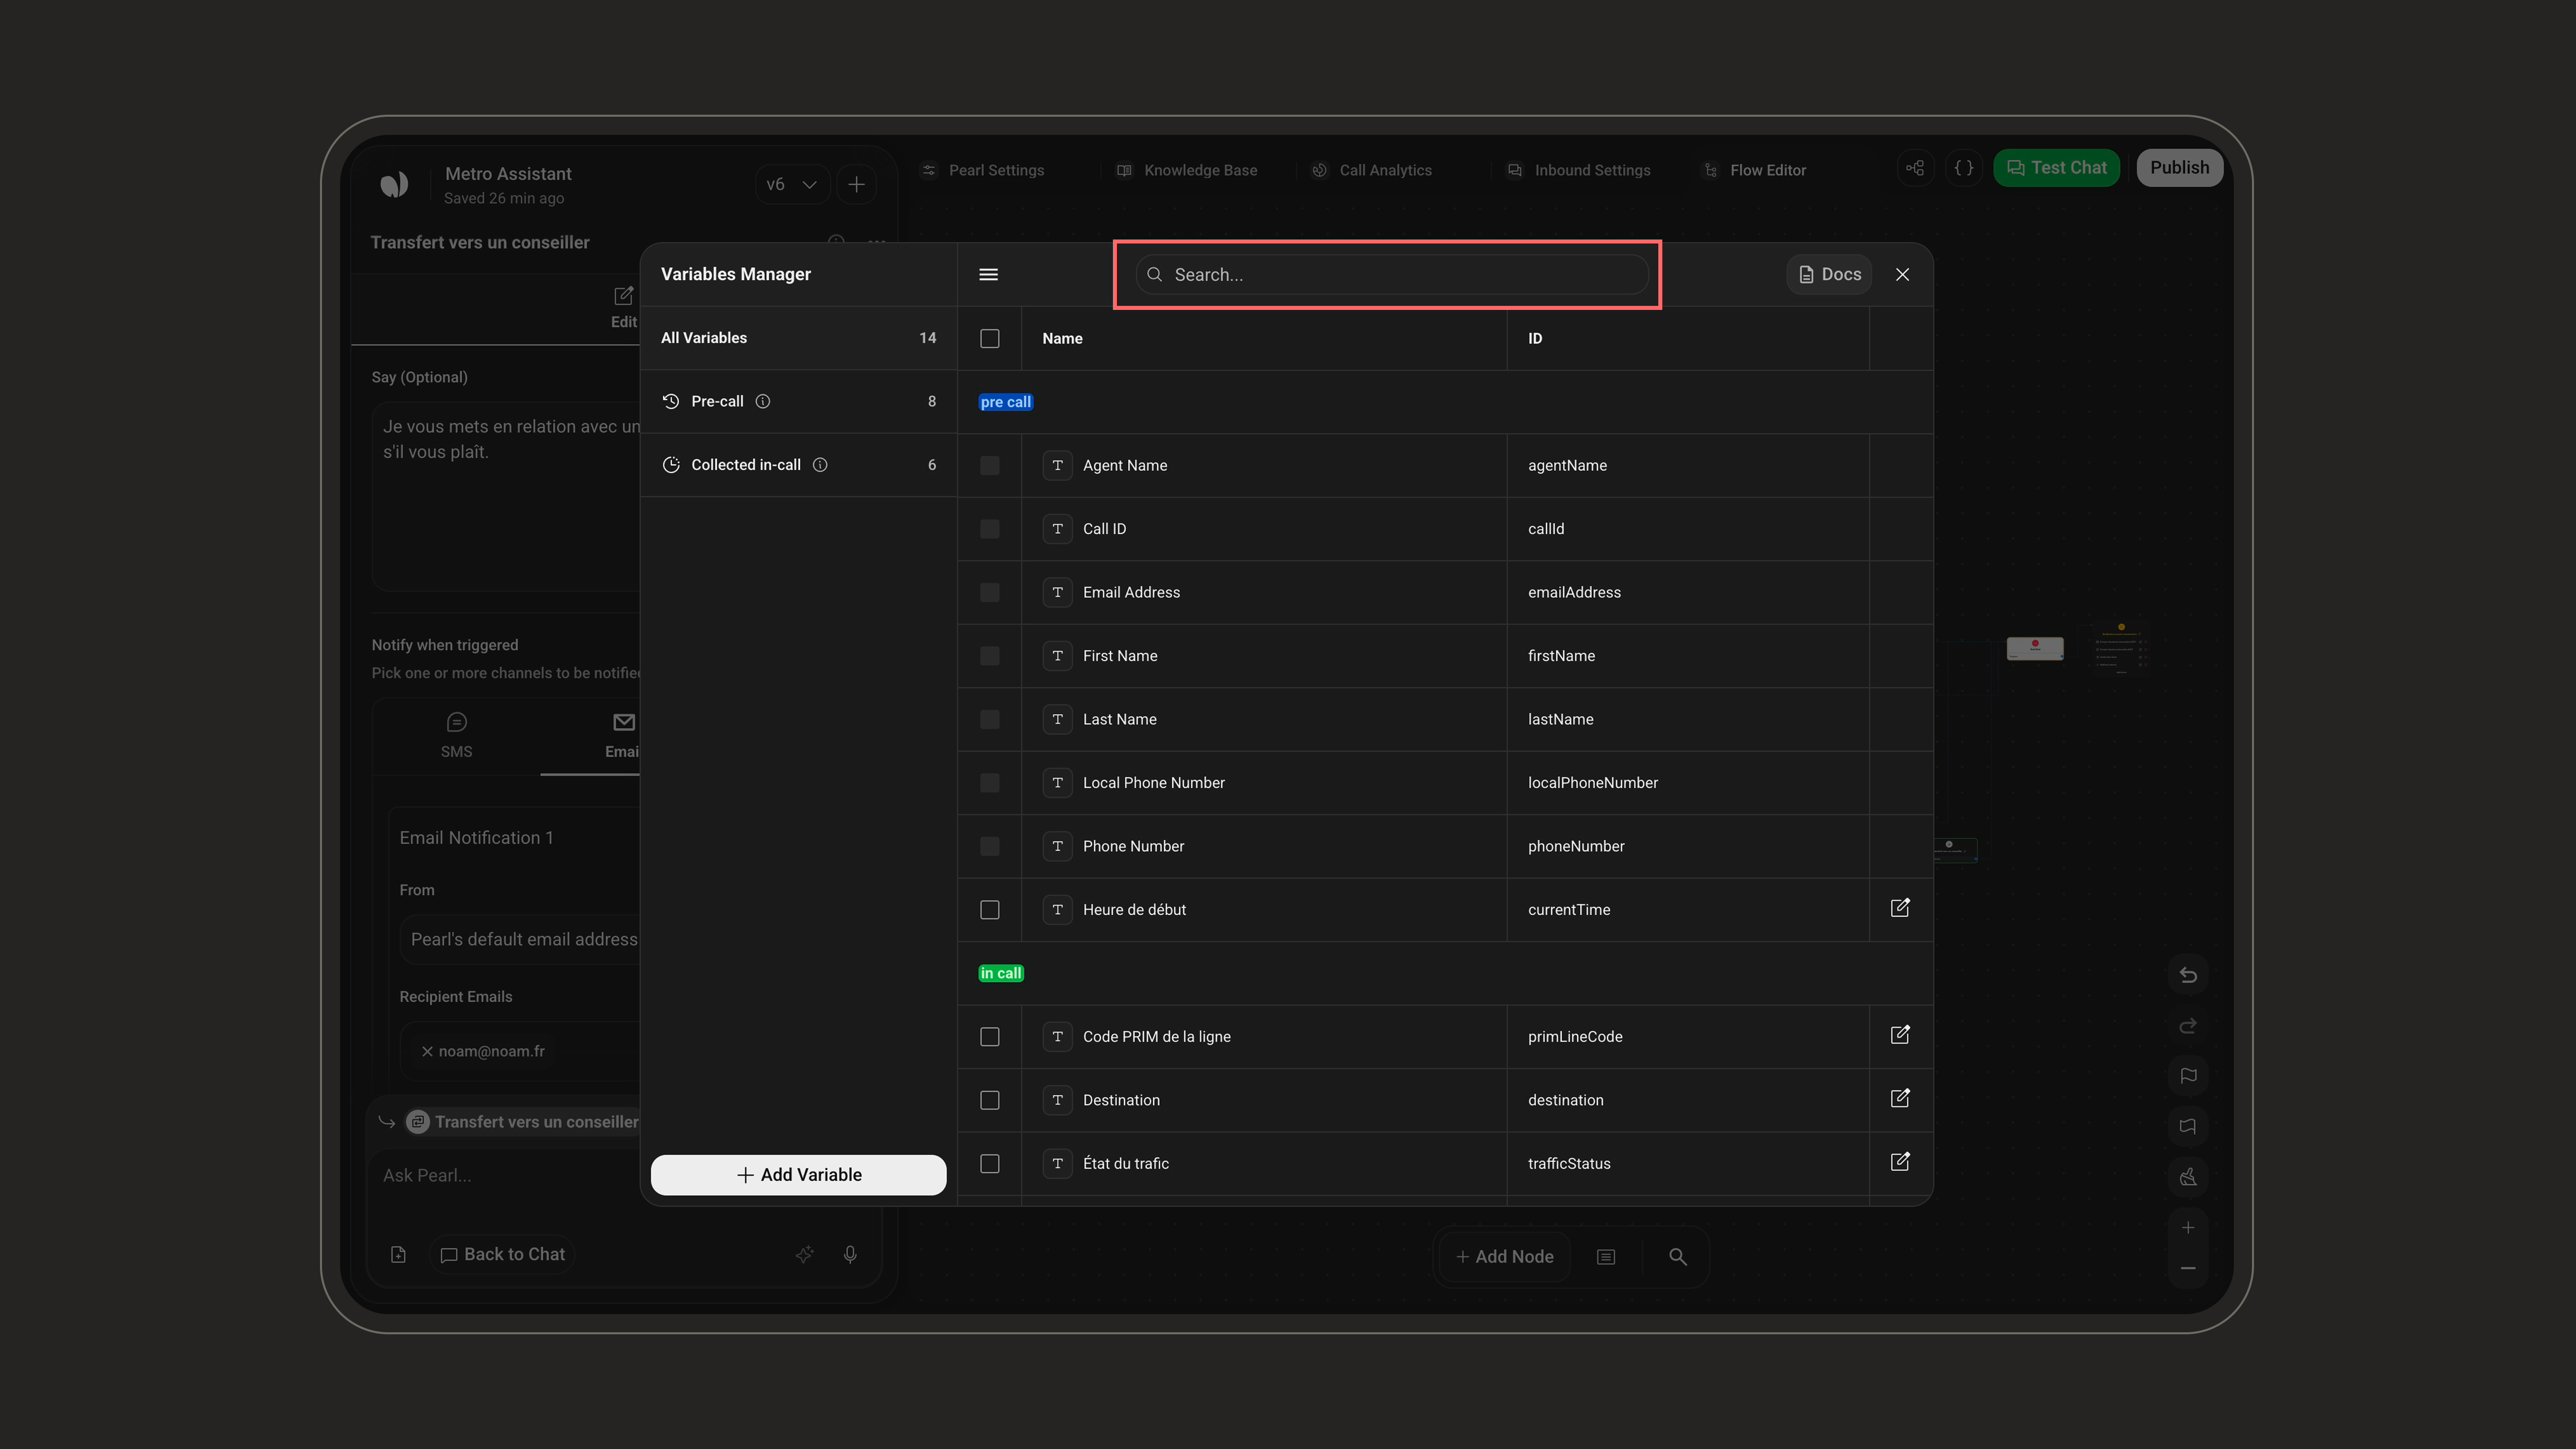Screen dimensions: 2576x1449
Task: Click the localPhoneNumber ID cell
Action: 1688,783
